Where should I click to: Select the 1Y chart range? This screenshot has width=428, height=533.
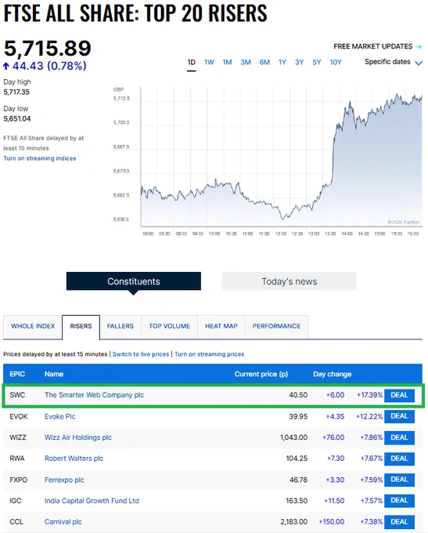[x=282, y=62]
